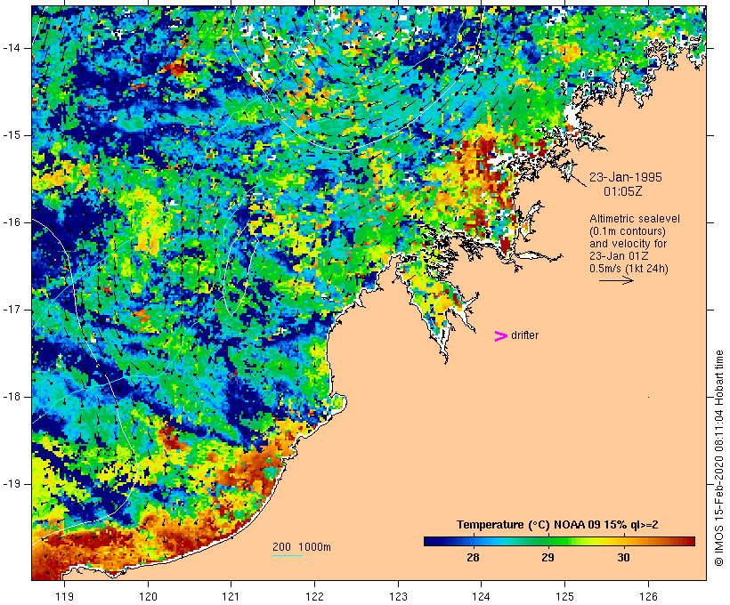Click the colorbar tick label 29
The height and width of the screenshot is (605, 730).
(x=548, y=558)
